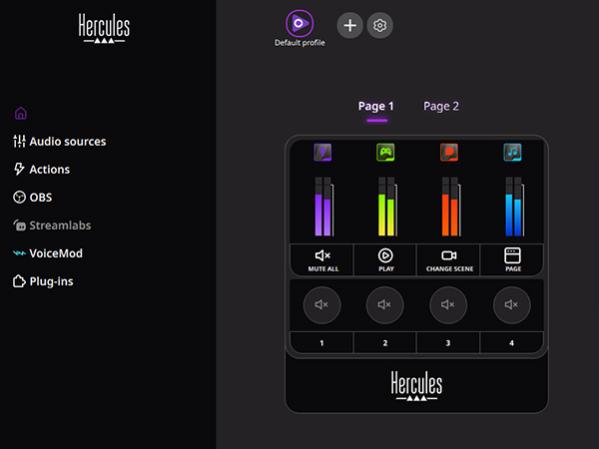Select the green gamepad channel icon
This screenshot has width=599, height=449.
(x=385, y=153)
